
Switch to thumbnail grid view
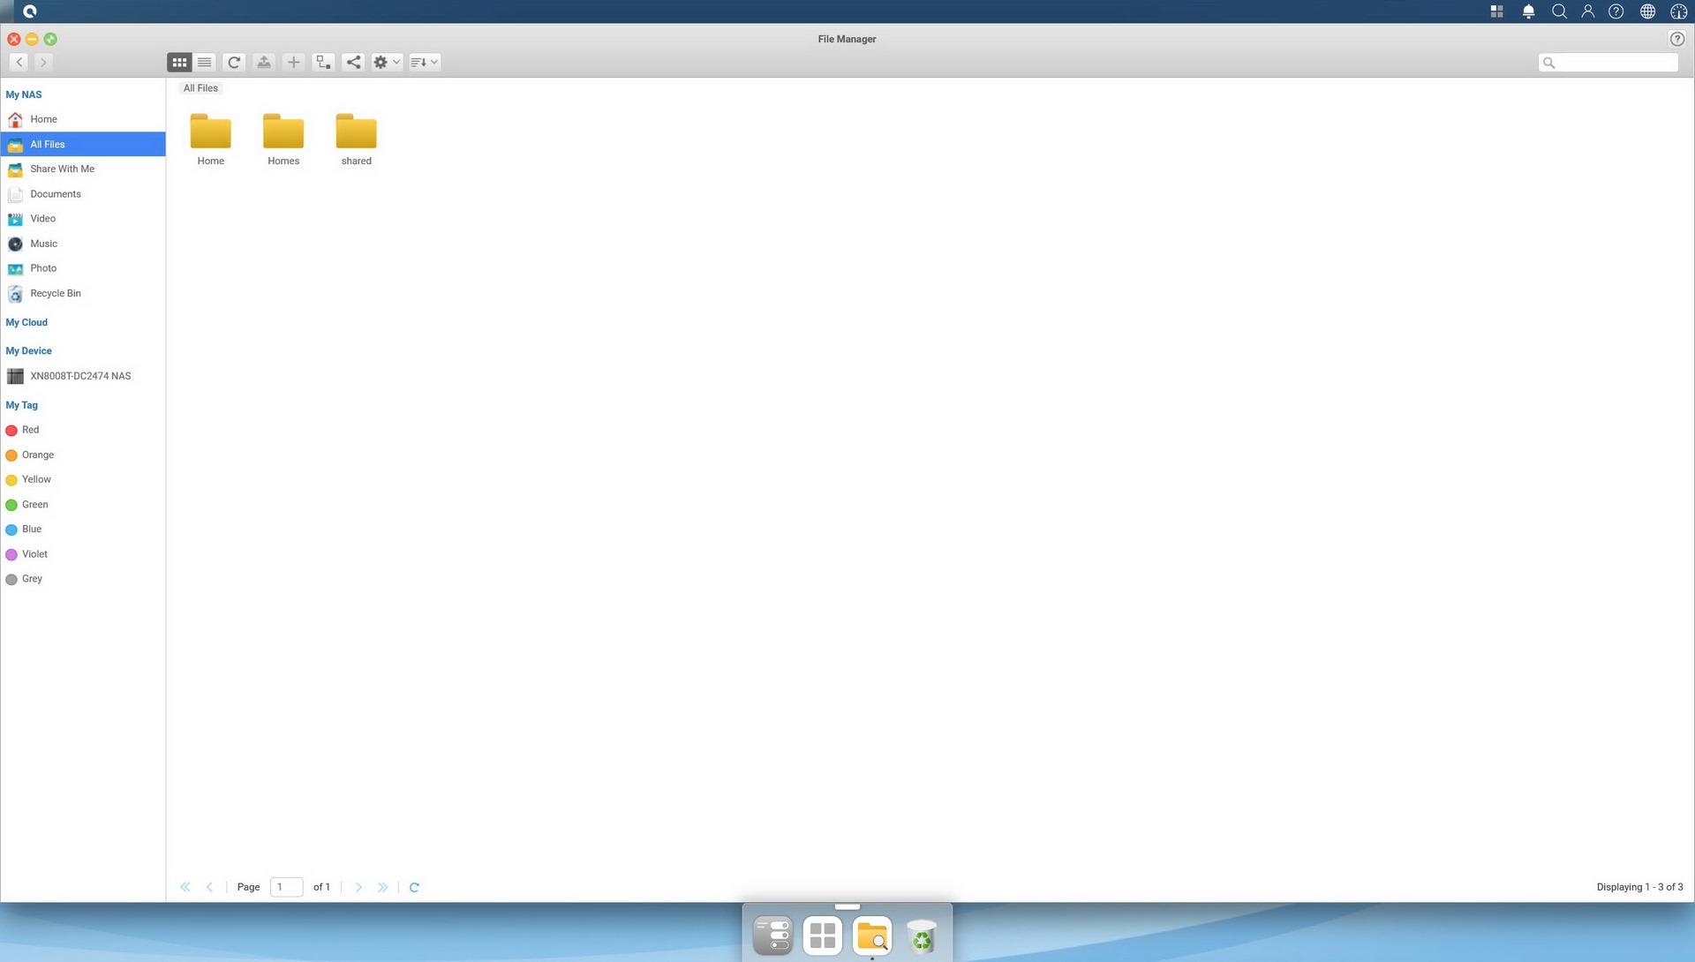(x=179, y=62)
